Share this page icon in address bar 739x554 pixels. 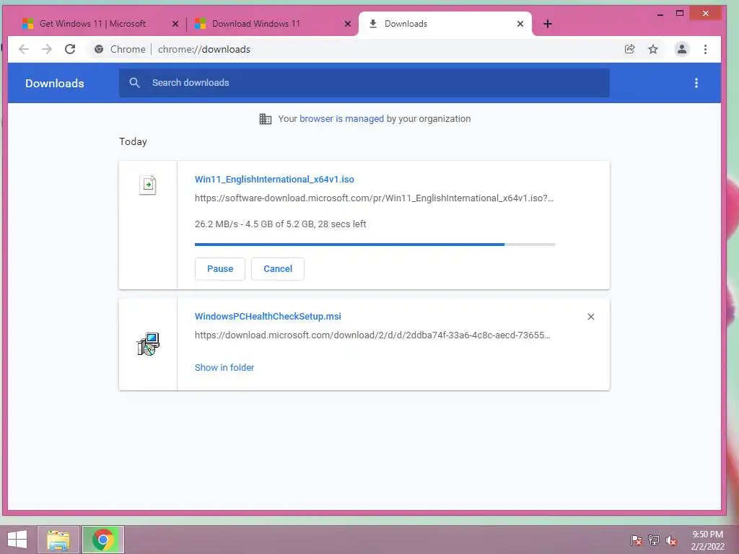pos(629,49)
